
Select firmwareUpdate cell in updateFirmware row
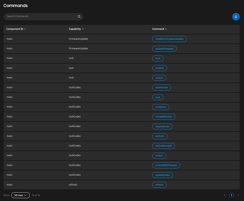(78, 49)
